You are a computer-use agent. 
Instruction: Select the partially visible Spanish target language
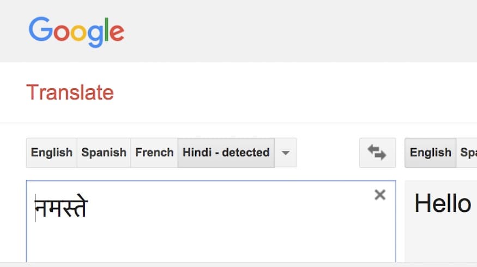click(468, 153)
